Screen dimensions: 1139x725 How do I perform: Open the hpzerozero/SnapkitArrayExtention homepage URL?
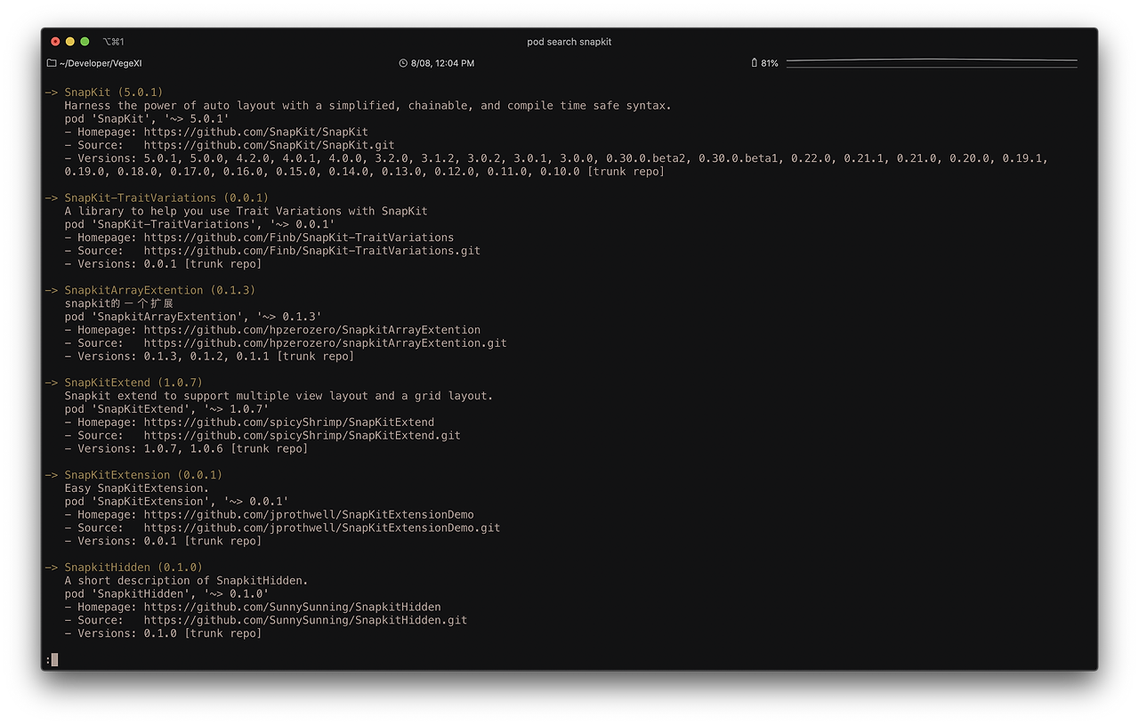point(311,330)
